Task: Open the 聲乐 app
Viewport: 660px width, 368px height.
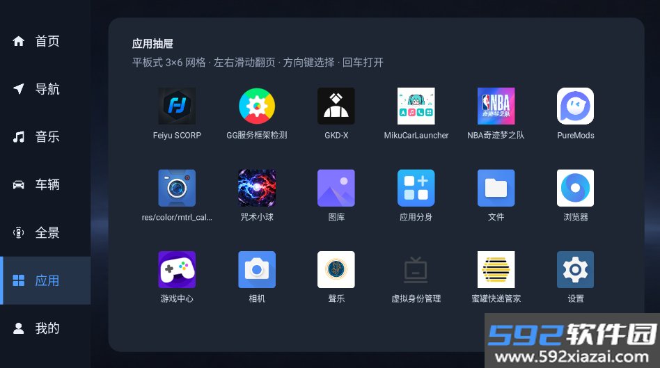Action: [336, 270]
